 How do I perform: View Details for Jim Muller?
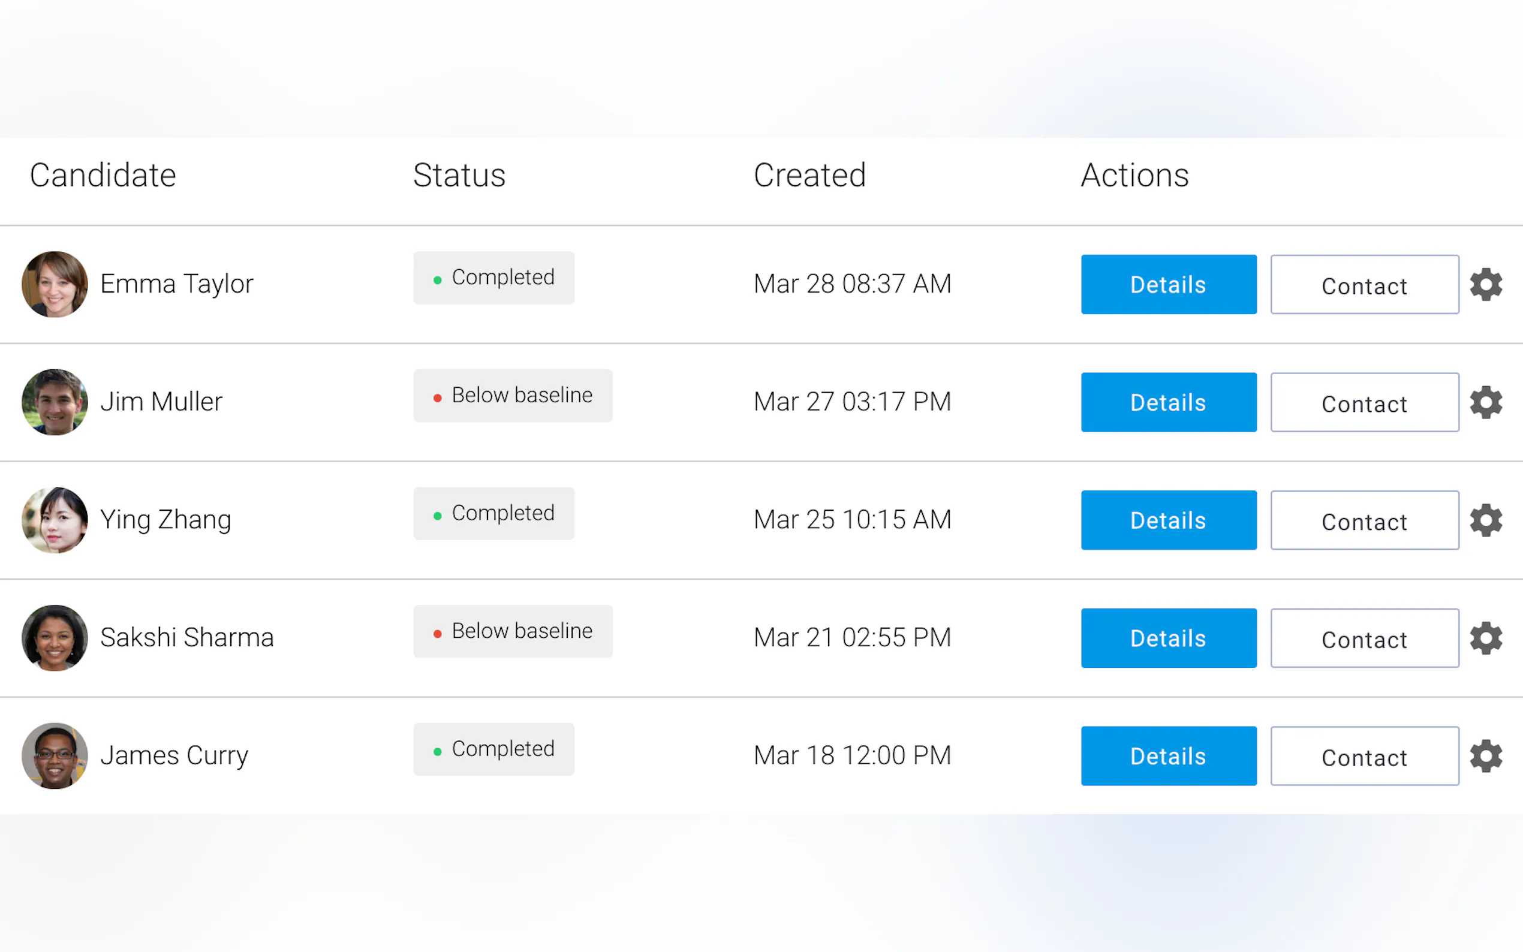(1168, 402)
